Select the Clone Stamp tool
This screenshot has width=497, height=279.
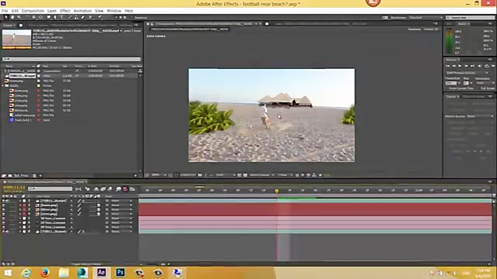tap(76, 18)
